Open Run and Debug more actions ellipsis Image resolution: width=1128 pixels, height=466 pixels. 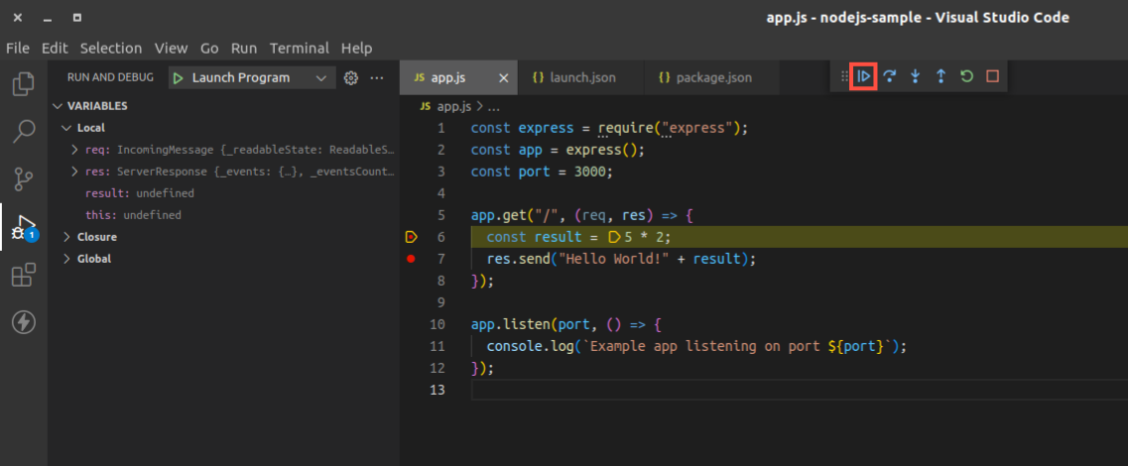(x=376, y=77)
